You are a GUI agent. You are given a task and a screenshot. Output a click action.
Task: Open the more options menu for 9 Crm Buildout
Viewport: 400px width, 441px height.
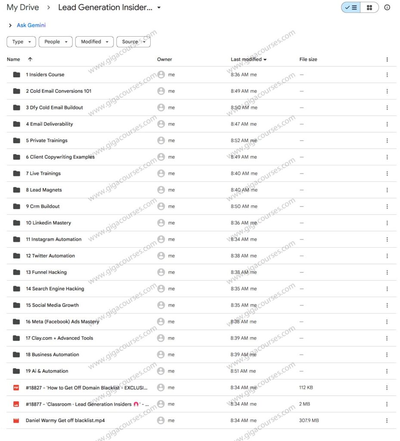pos(387,206)
